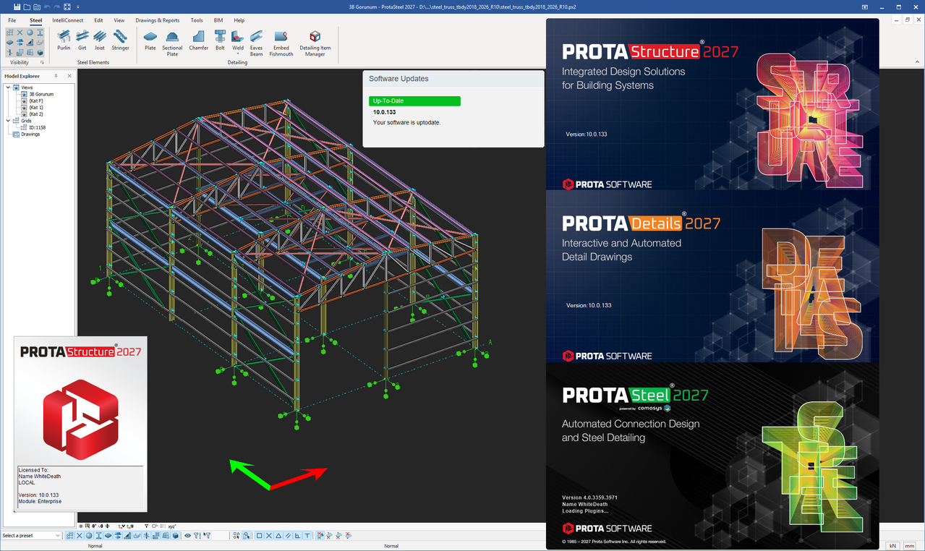Open Visibility group dialog launcher

(42, 62)
